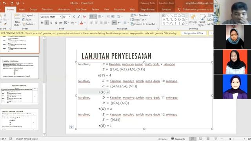Open the font size dropdown
Screen dimensions: 251x141
tap(70, 17)
